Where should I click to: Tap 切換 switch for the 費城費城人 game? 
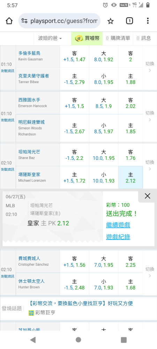click(x=150, y=273)
